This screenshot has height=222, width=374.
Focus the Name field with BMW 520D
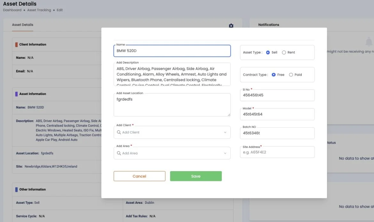pyautogui.click(x=172, y=51)
